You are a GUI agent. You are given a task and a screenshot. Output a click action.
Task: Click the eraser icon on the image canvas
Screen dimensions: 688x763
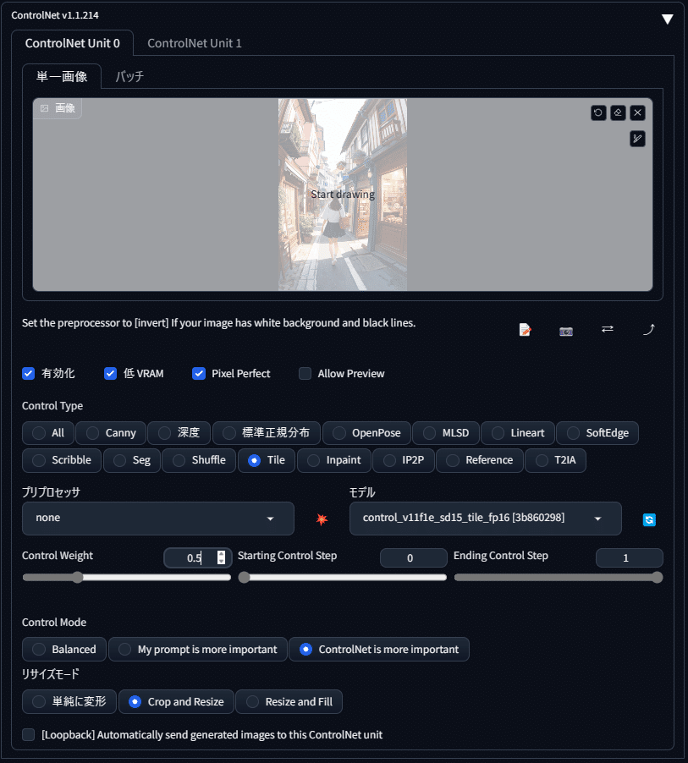(618, 113)
